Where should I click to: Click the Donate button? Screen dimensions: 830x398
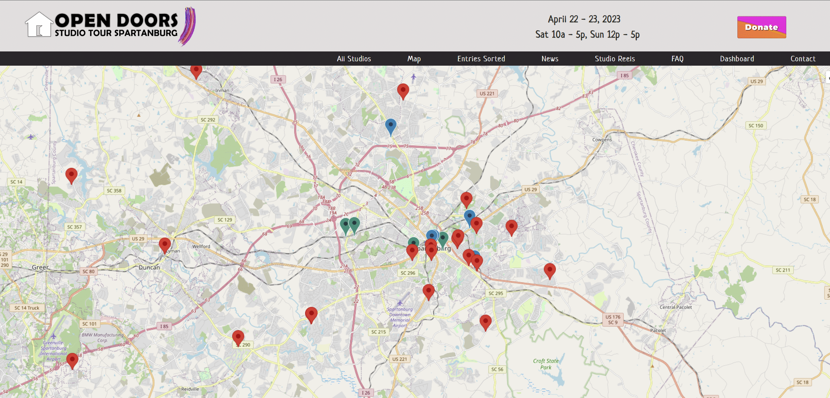[x=761, y=27]
